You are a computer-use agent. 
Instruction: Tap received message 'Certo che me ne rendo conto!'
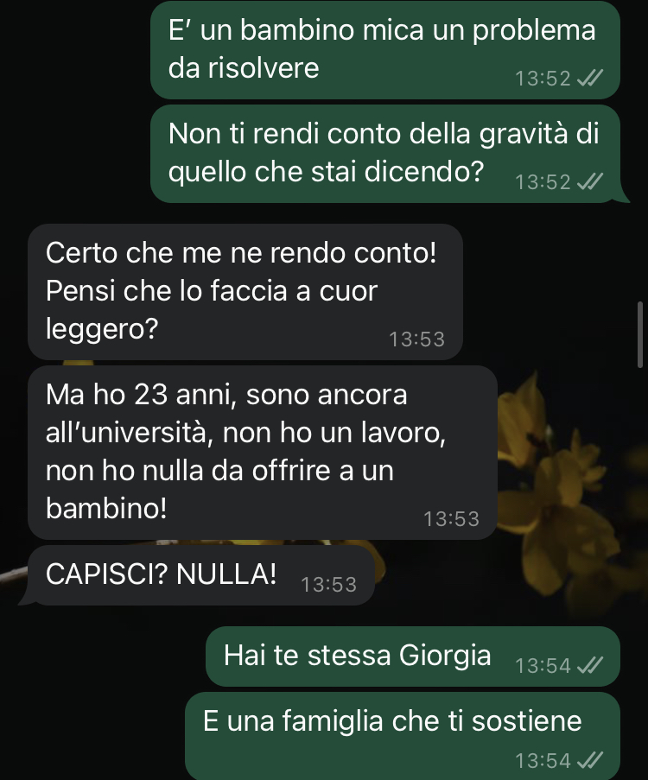point(245,291)
